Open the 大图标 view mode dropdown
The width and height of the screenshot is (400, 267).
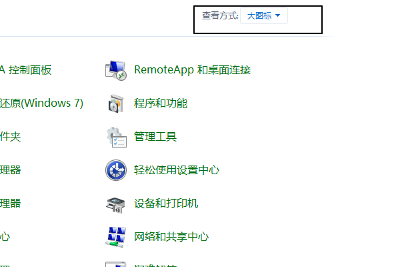click(x=264, y=16)
